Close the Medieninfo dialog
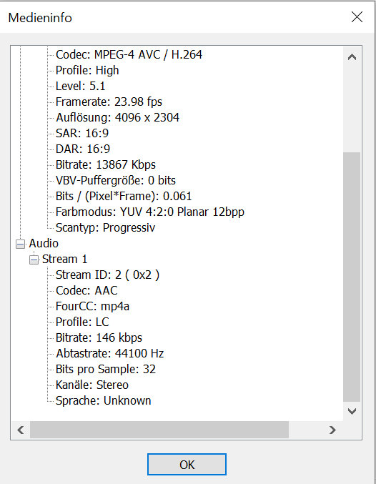This screenshot has width=376, height=484. pos(357,17)
